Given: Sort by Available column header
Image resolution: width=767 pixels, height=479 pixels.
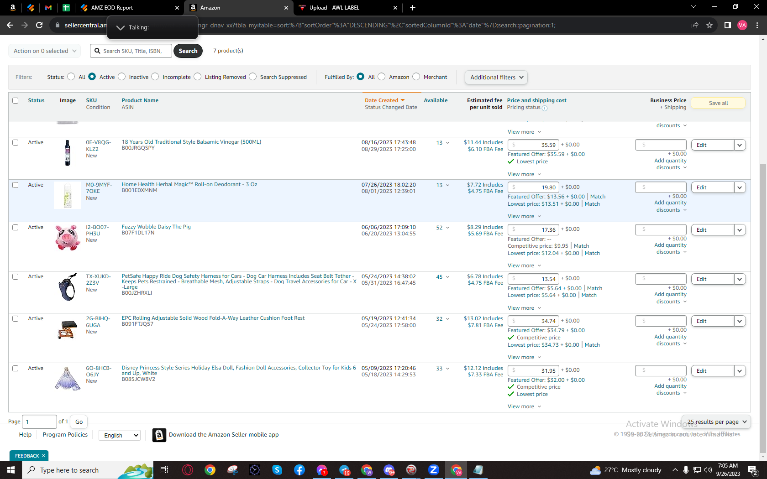Looking at the screenshot, I should point(436,100).
